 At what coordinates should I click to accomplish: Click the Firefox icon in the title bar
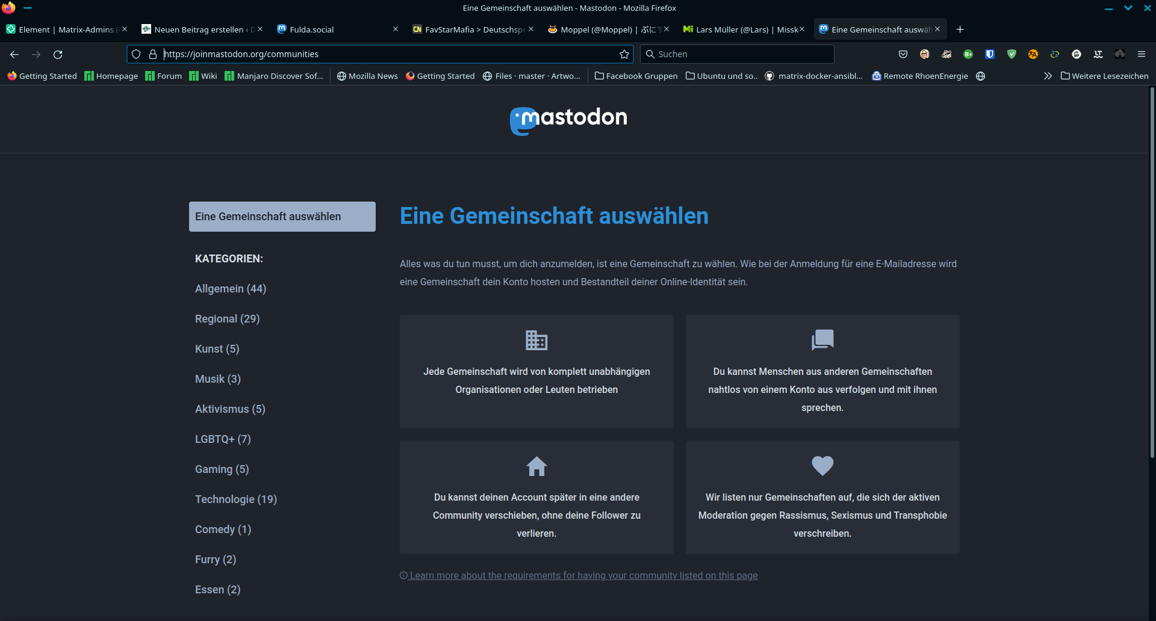8,8
